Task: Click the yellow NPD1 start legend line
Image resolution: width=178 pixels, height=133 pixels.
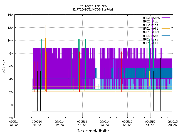Action: 166,32
